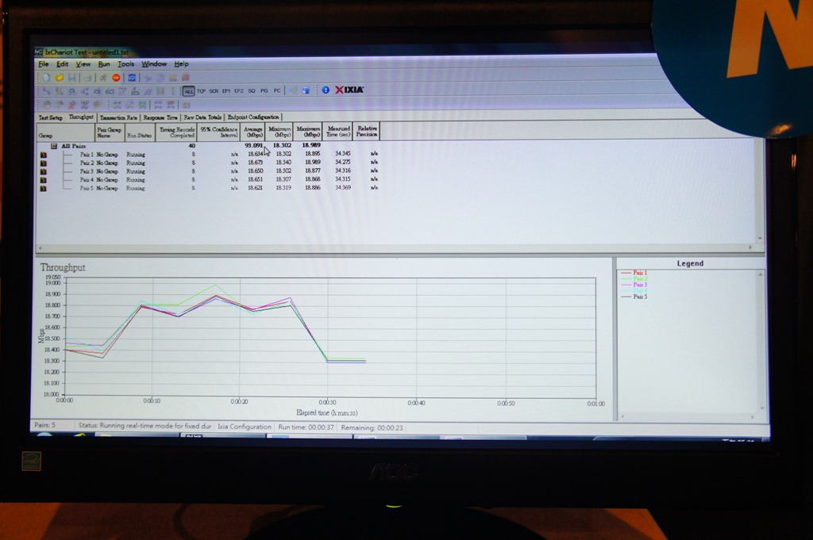Open the Tools menu
Screen dimensions: 813x540
(x=125, y=64)
